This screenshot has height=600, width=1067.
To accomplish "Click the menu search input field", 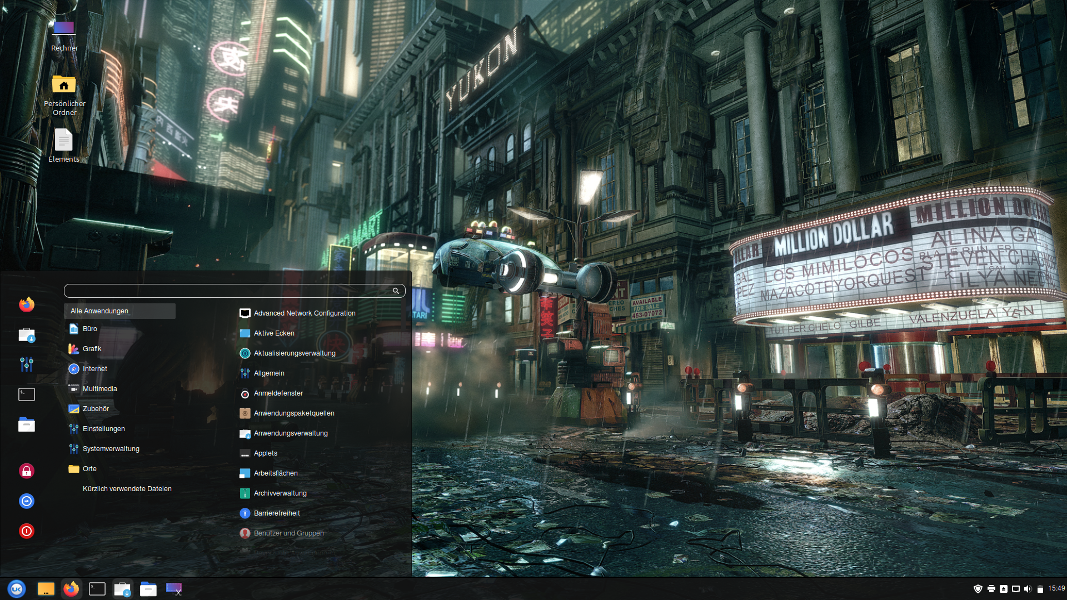I will coord(228,291).
